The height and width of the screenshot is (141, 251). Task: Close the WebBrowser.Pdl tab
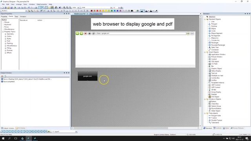pyautogui.click(x=87, y=14)
